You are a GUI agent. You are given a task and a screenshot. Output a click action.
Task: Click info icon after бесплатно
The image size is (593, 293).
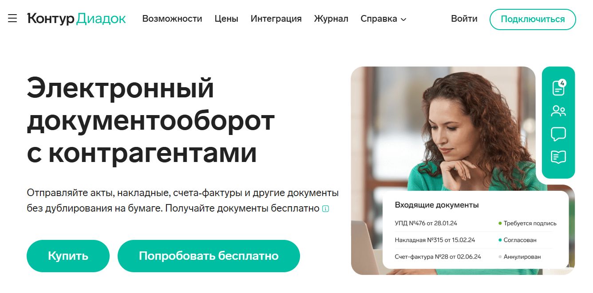click(325, 208)
